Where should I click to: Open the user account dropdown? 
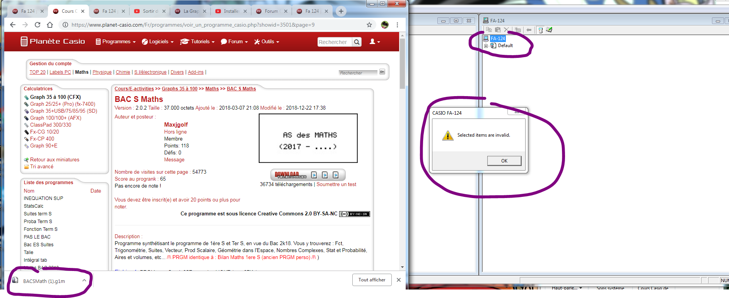[374, 41]
